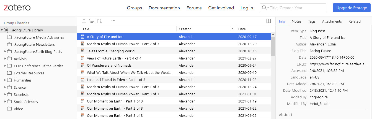Image resolution: width=372 pixels, height=119 pixels.
Task: Click the Create bibliography books icon
Action: click(x=99, y=21)
